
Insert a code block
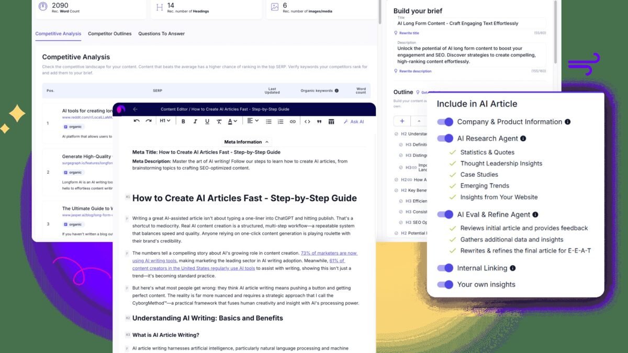point(307,121)
